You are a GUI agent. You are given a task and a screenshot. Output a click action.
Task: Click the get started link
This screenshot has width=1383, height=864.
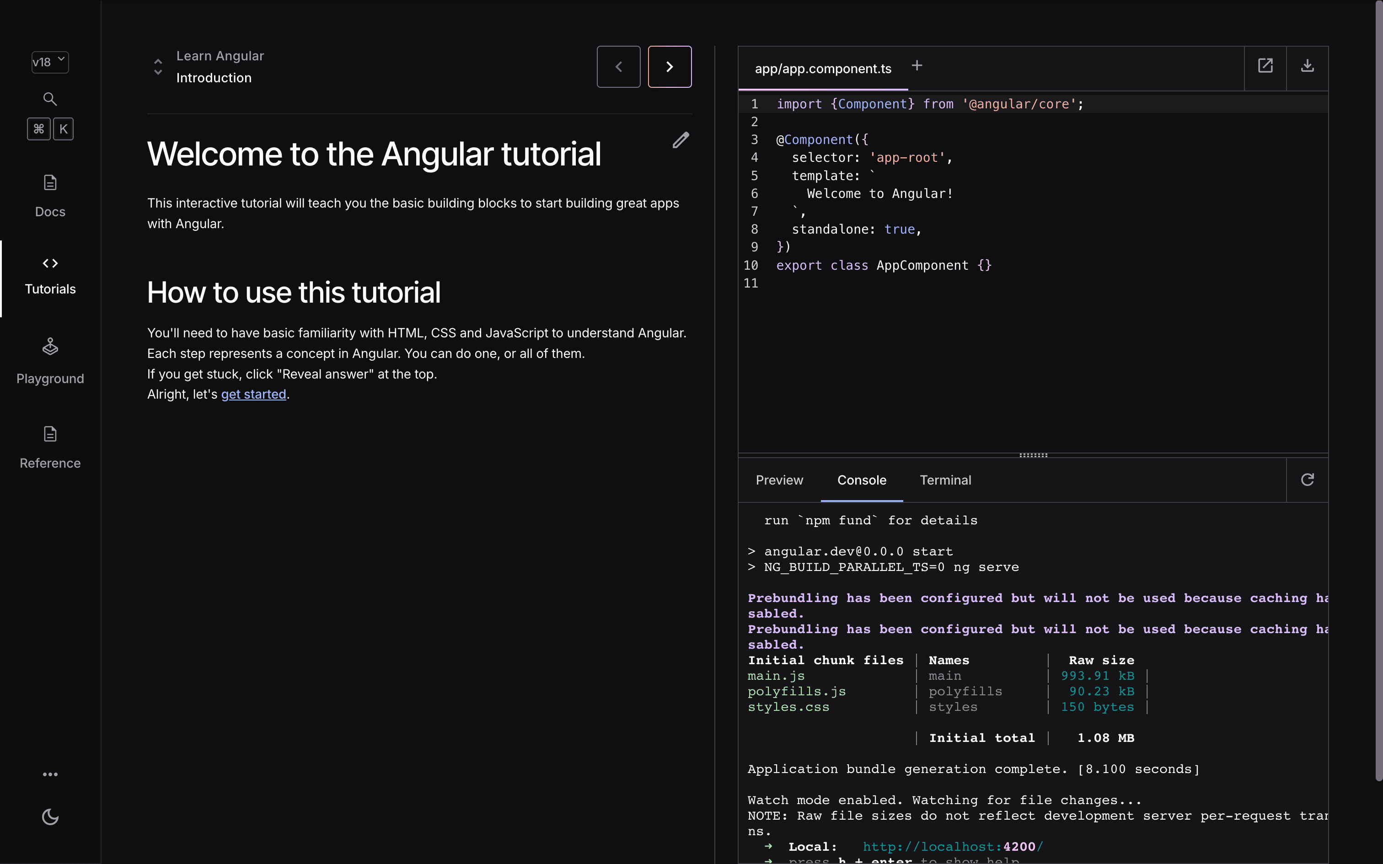pyautogui.click(x=254, y=394)
